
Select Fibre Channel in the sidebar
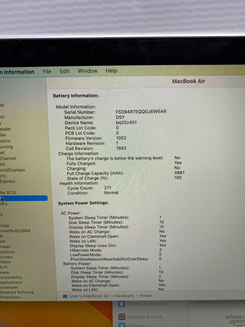coord(8,158)
